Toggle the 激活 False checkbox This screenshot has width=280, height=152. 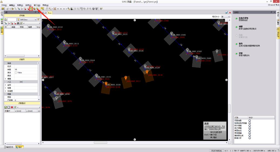16,73
